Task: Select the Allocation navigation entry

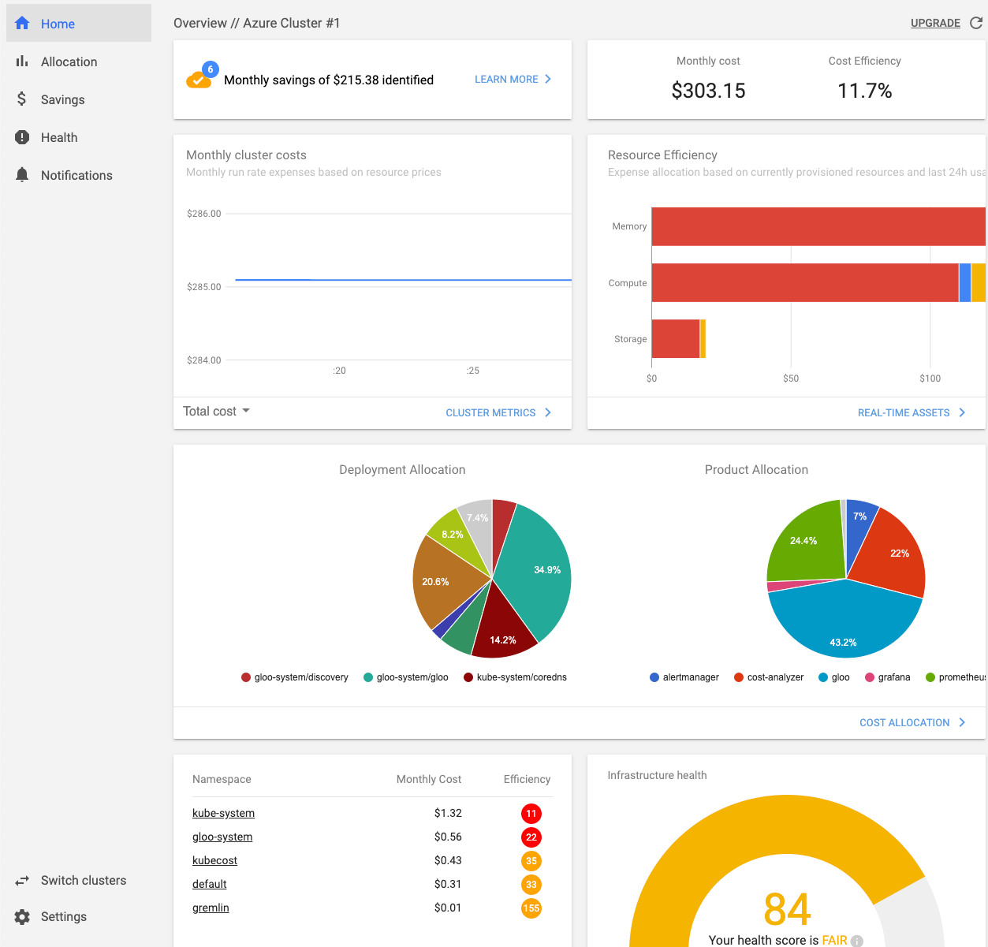Action: click(x=69, y=62)
